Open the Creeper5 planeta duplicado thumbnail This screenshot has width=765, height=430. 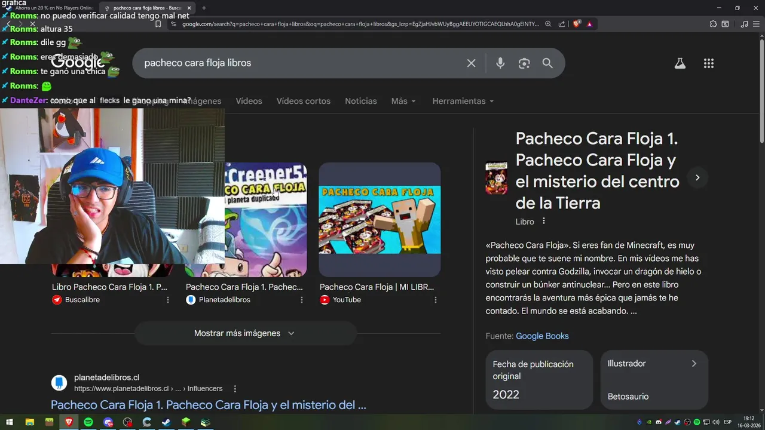(265, 220)
